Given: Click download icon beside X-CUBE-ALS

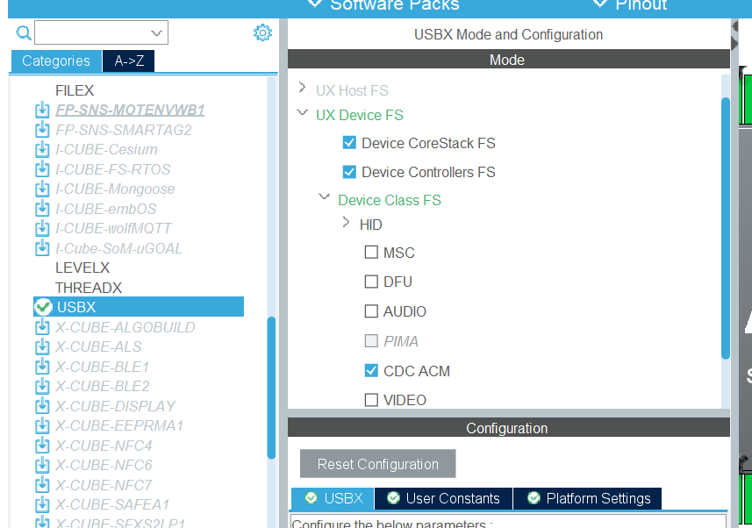Looking at the screenshot, I should coord(42,346).
